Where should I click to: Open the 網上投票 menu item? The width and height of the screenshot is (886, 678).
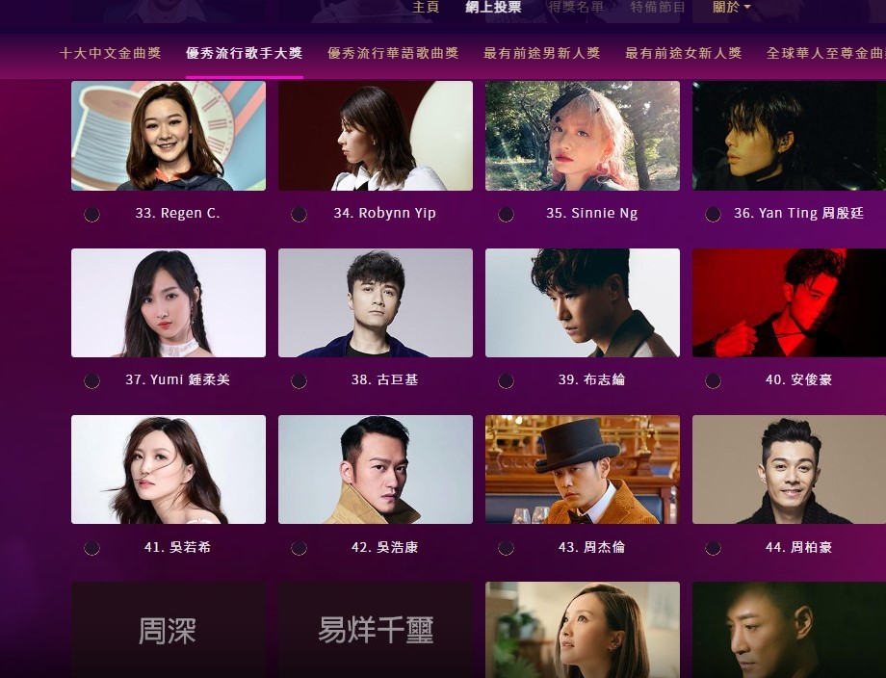pyautogui.click(x=493, y=8)
